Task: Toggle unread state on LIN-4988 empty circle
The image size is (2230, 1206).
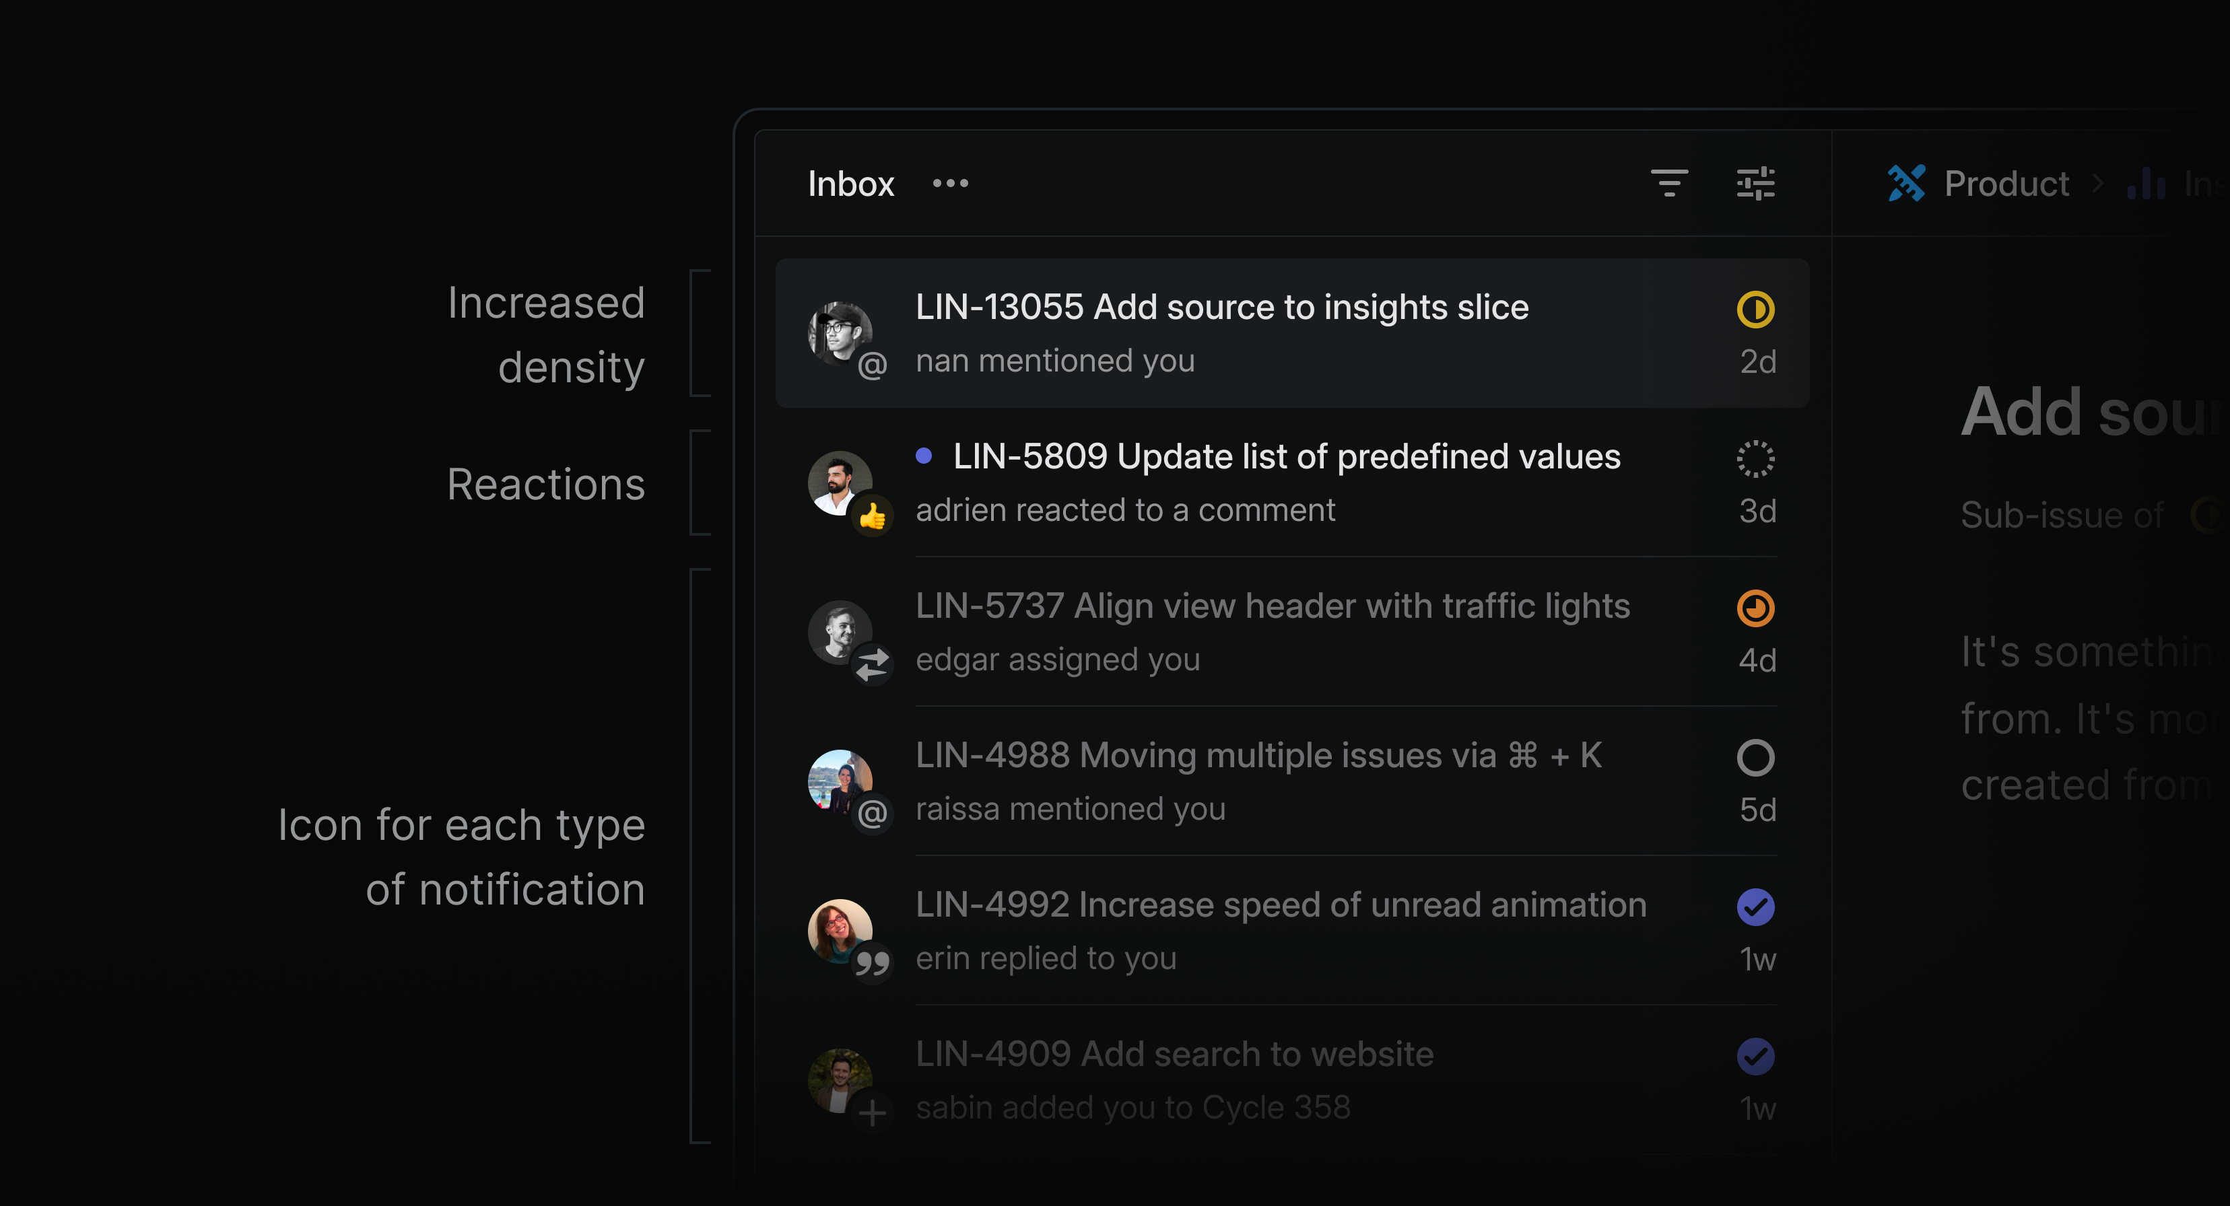Action: [1755, 758]
